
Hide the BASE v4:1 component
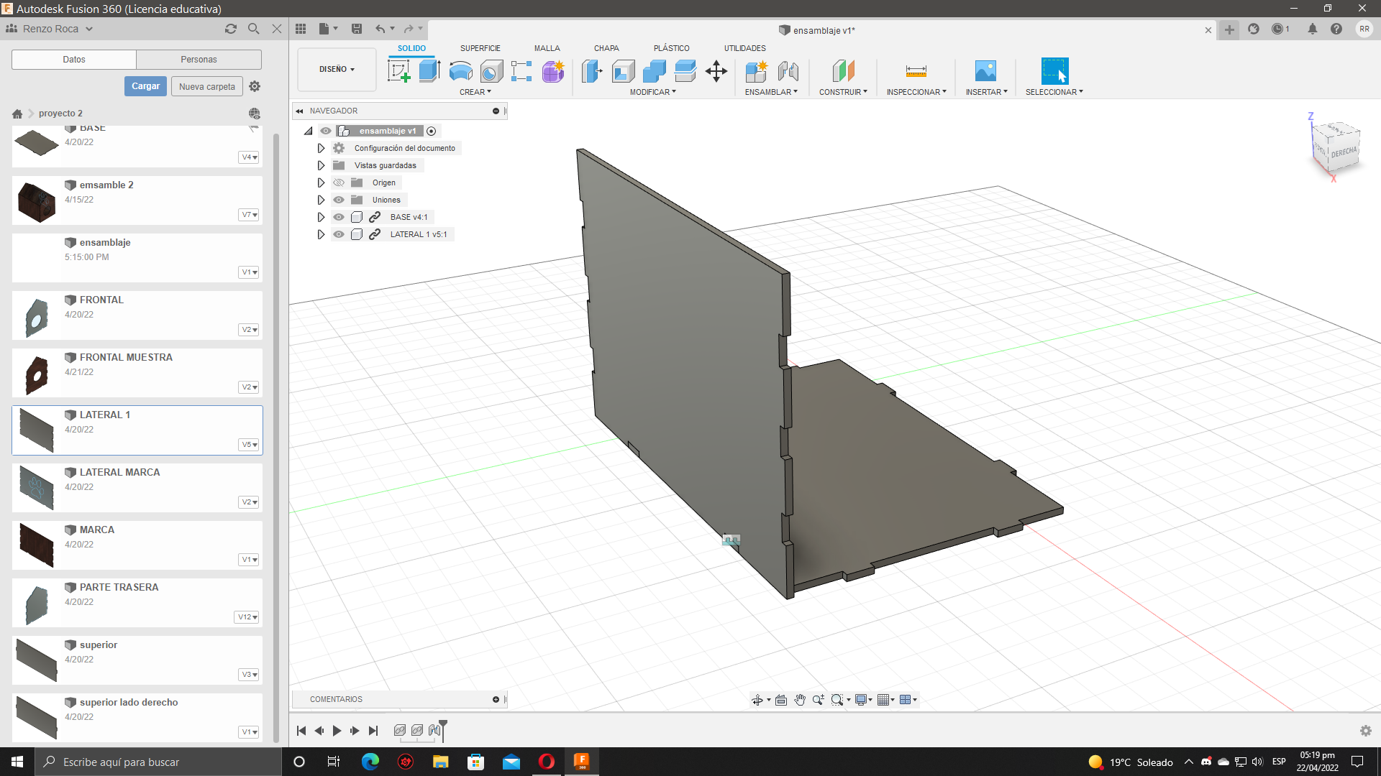click(x=339, y=217)
